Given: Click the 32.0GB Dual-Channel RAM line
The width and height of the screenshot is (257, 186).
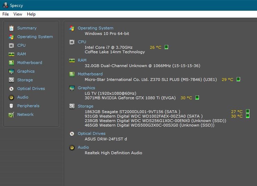Looking at the screenshot, I should (x=143, y=66).
